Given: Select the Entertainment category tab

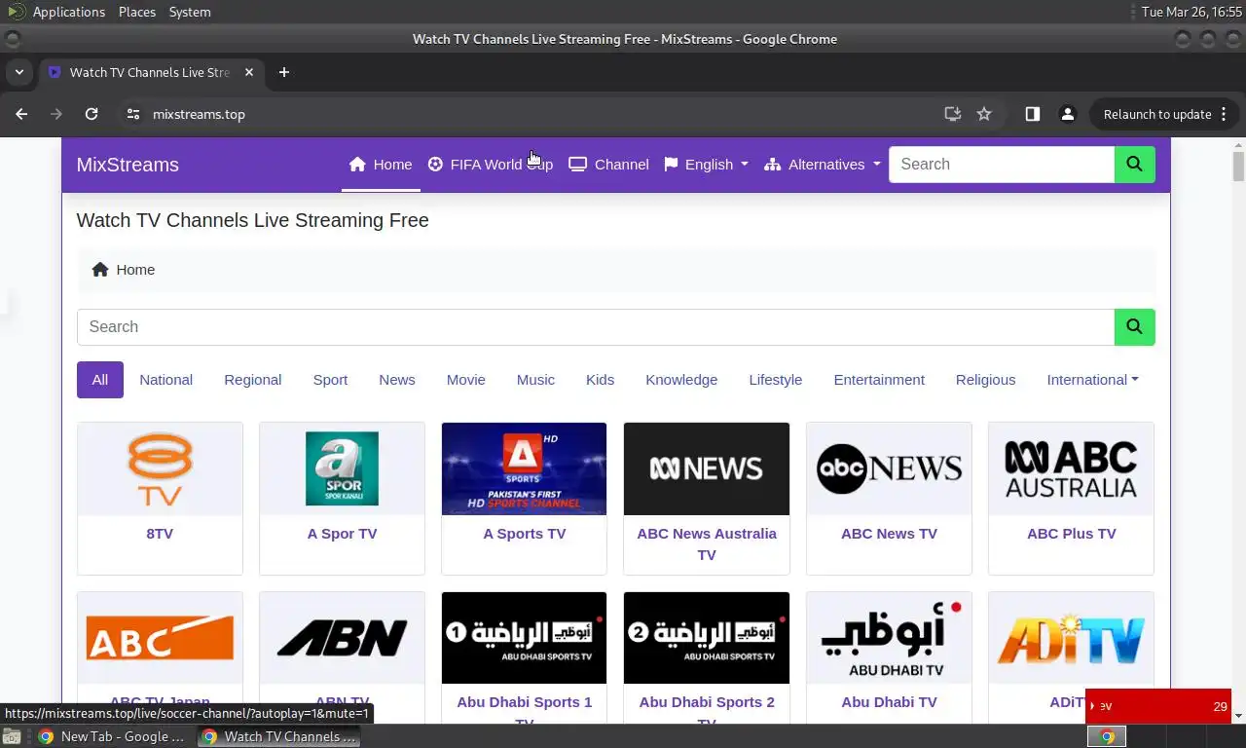Looking at the screenshot, I should [879, 380].
